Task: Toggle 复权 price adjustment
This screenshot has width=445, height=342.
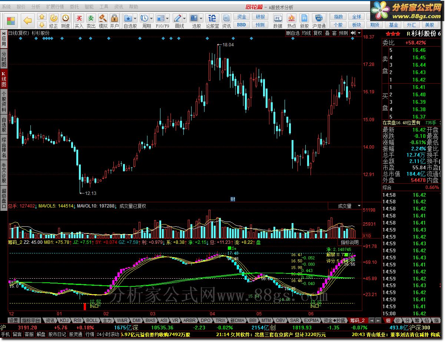Action: [318, 33]
